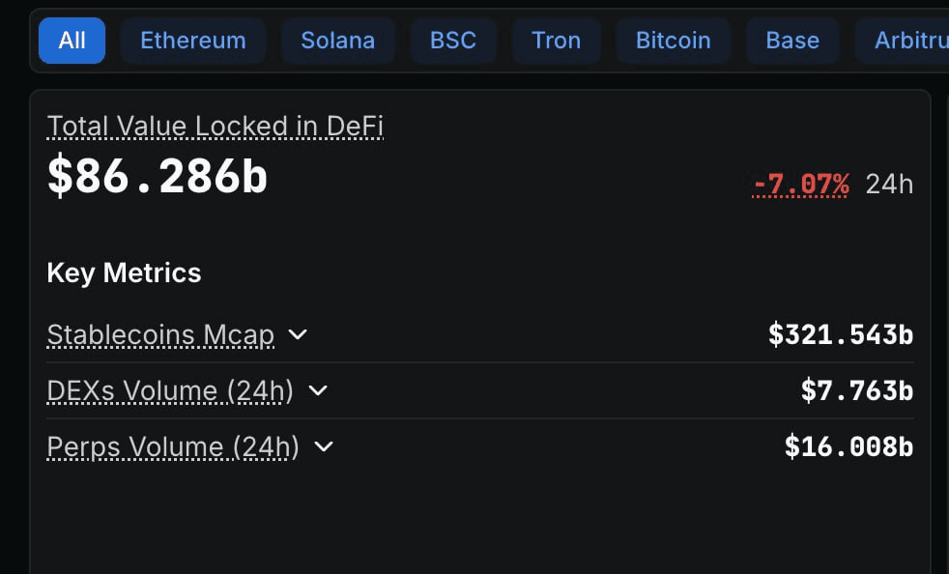Image resolution: width=949 pixels, height=574 pixels.
Task: Expand the Perps Volume 24h dropdown
Action: coord(324,447)
